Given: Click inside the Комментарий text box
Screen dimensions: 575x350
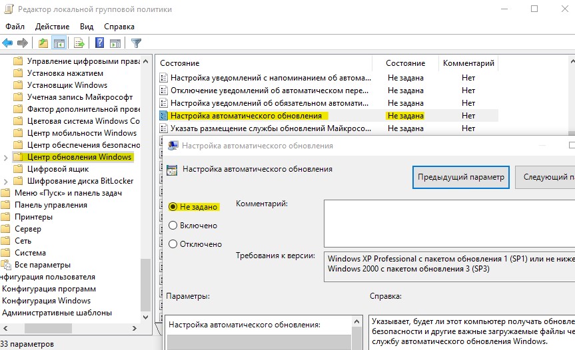Looking at the screenshot, I should point(449,224).
